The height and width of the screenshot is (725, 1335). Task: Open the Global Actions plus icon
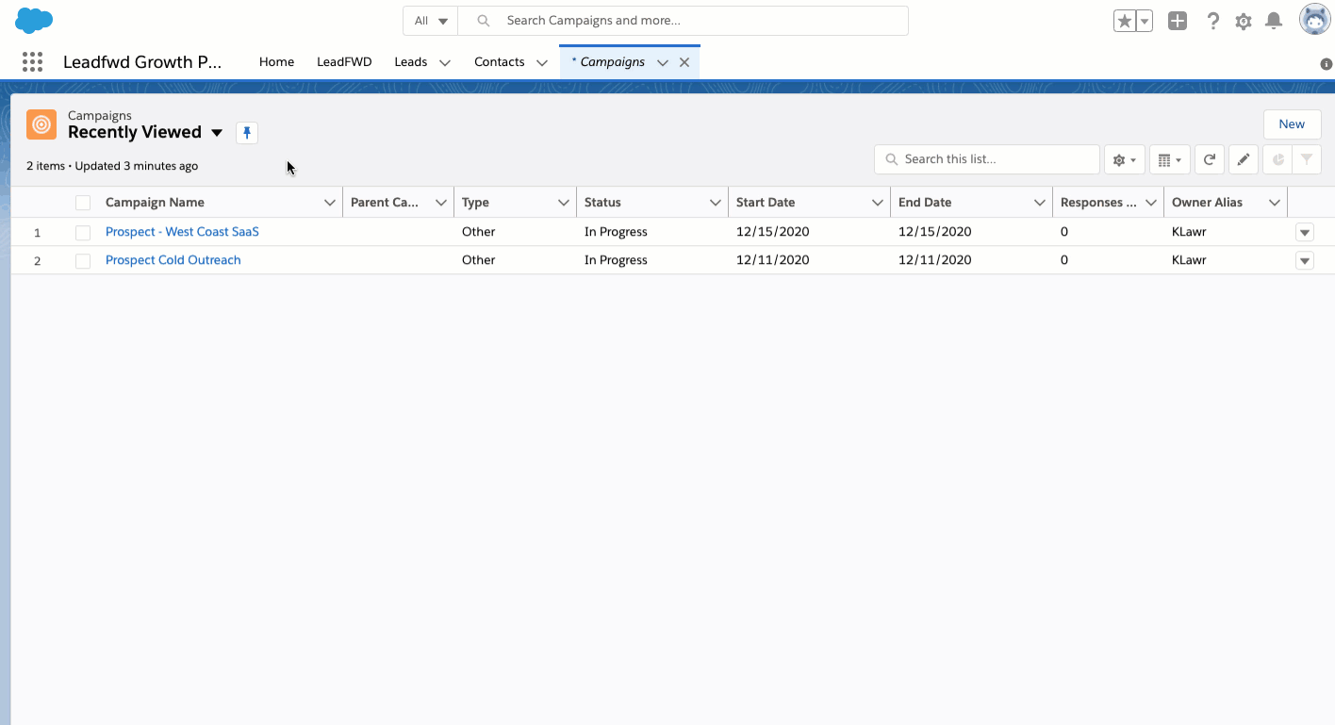pos(1178,21)
